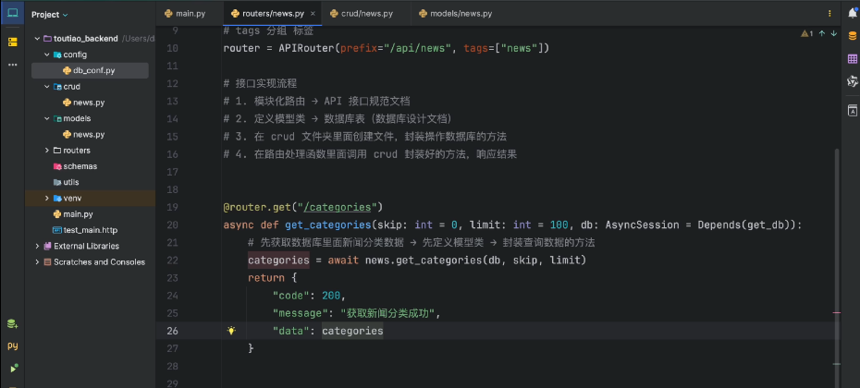Close the routers/news.py tab

313,14
